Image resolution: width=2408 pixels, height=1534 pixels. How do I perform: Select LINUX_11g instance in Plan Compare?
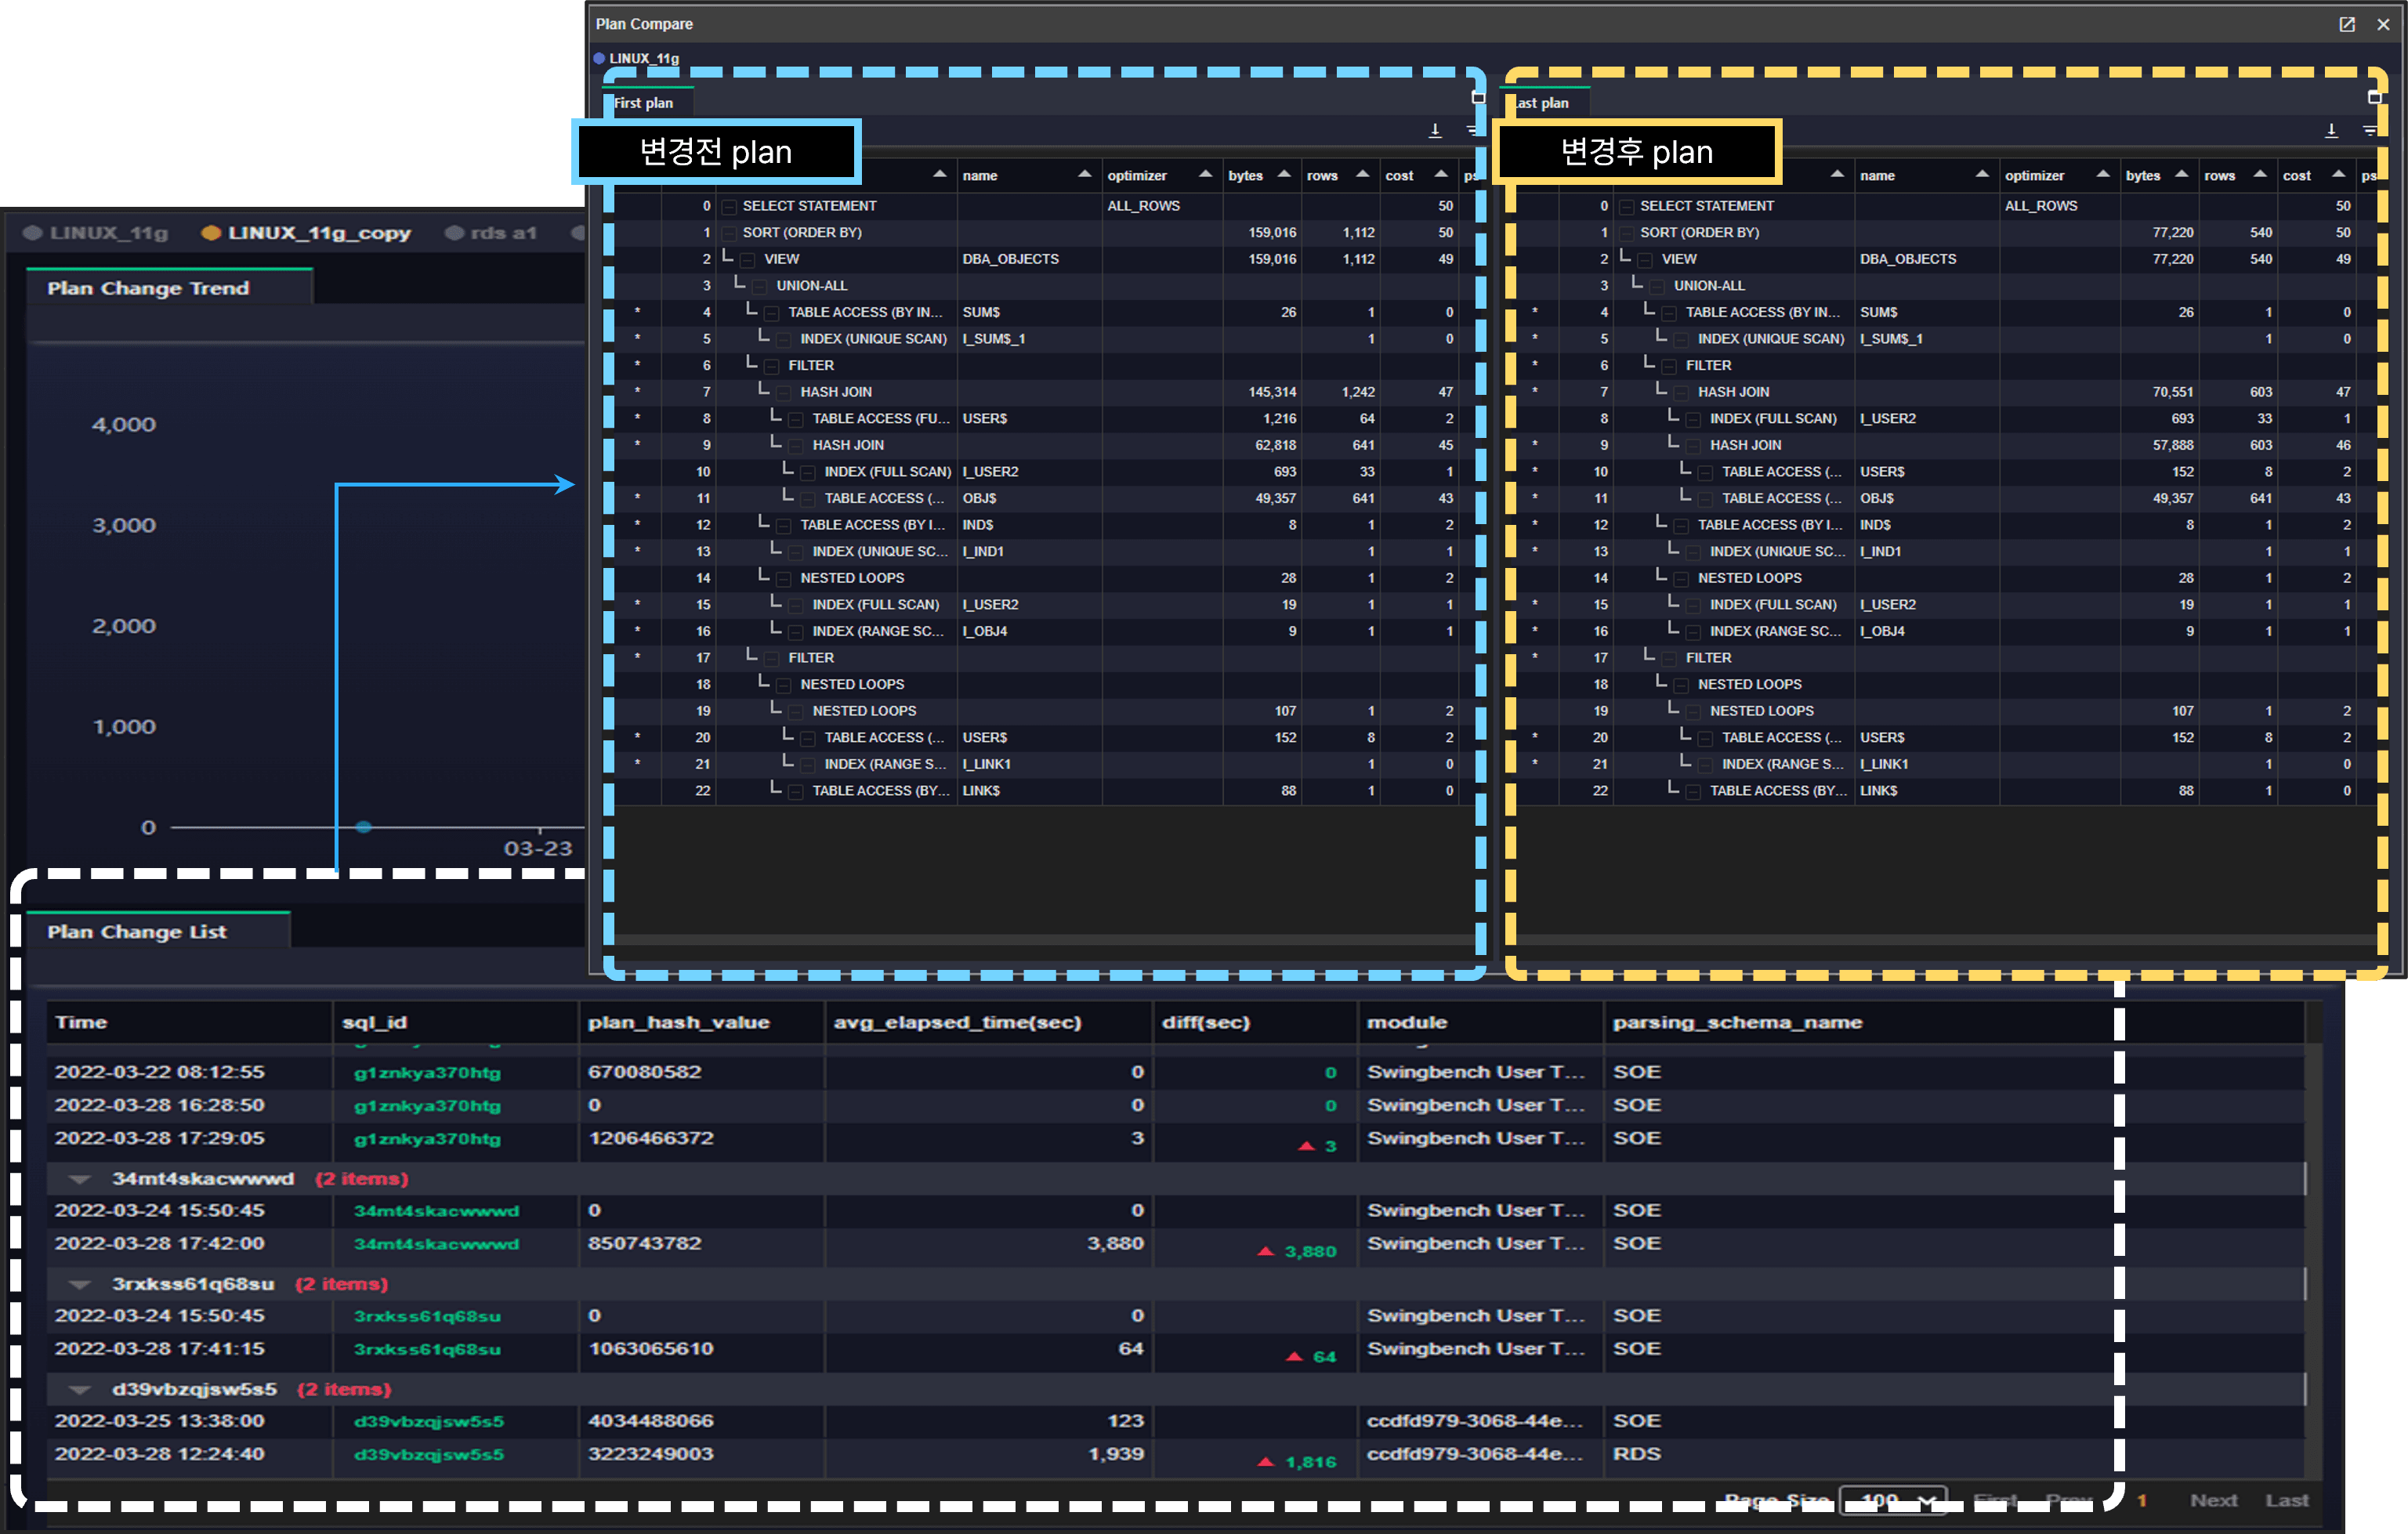click(637, 58)
